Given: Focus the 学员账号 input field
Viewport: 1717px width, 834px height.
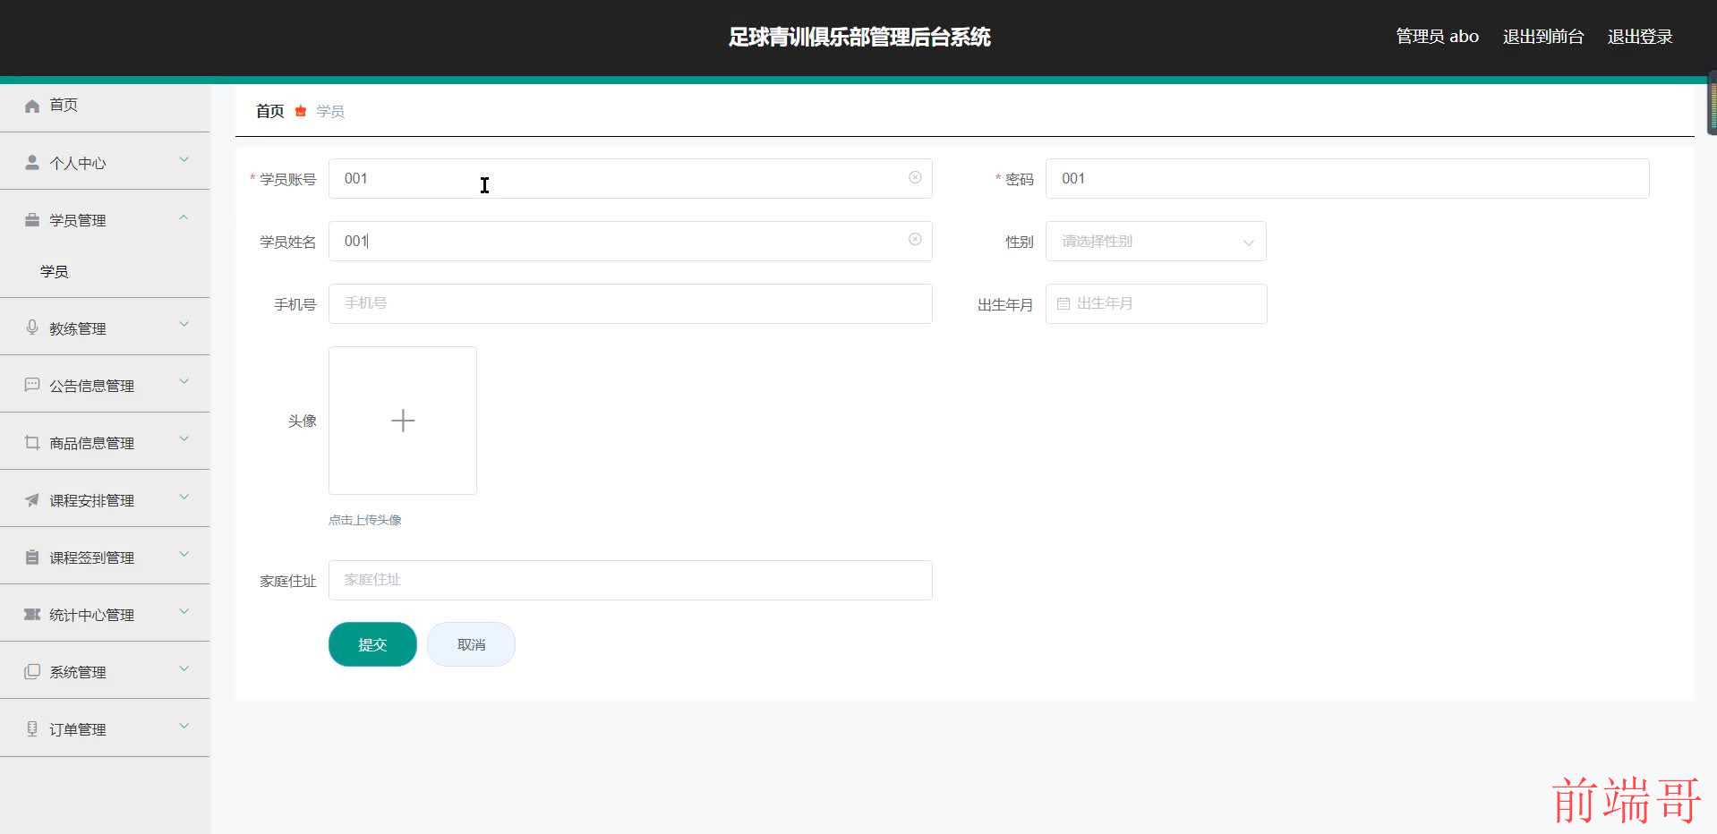Looking at the screenshot, I should click(x=630, y=178).
